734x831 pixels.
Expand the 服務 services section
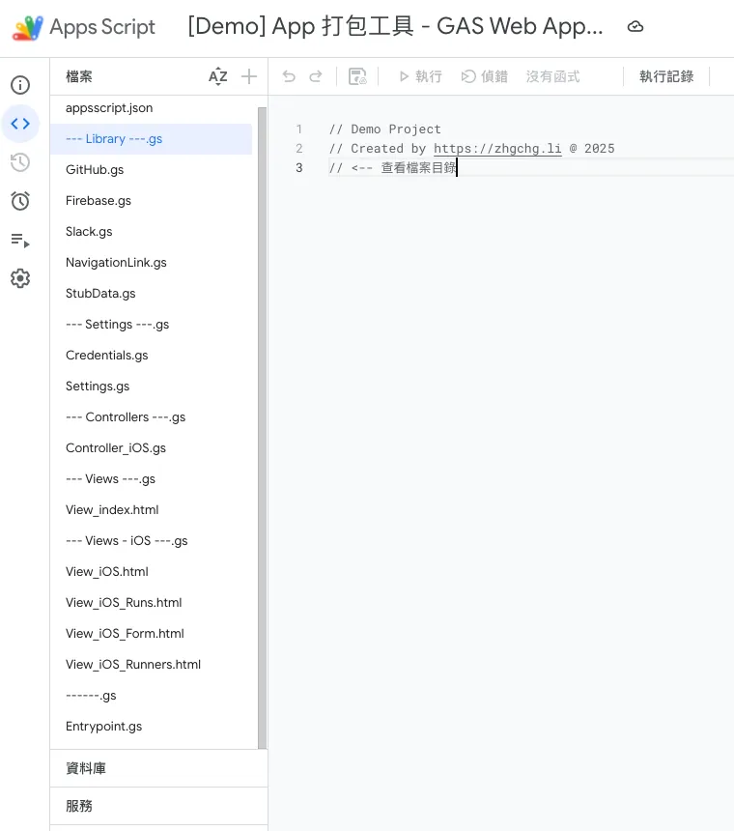tap(79, 806)
